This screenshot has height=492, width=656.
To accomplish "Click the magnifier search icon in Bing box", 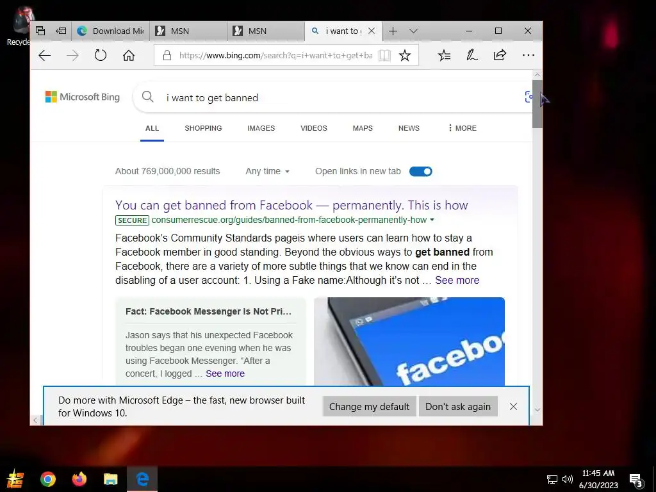I will click(x=147, y=97).
